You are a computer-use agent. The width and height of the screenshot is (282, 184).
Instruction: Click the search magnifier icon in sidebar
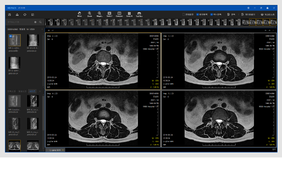point(40,22)
